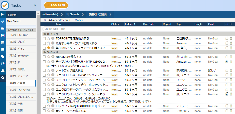Tick the checkbox for ノートブック購入検討
The width and height of the screenshot is (235, 114).
tap(44, 70)
